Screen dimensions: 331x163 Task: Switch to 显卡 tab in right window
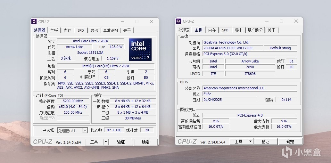click(239, 30)
